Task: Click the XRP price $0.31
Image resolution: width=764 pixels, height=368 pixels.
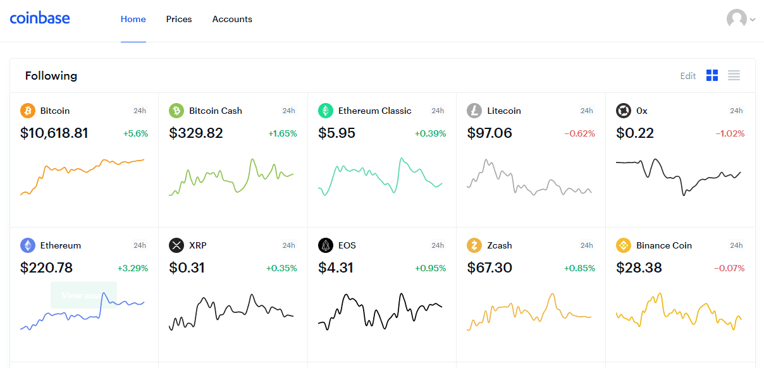Action: pos(187,268)
